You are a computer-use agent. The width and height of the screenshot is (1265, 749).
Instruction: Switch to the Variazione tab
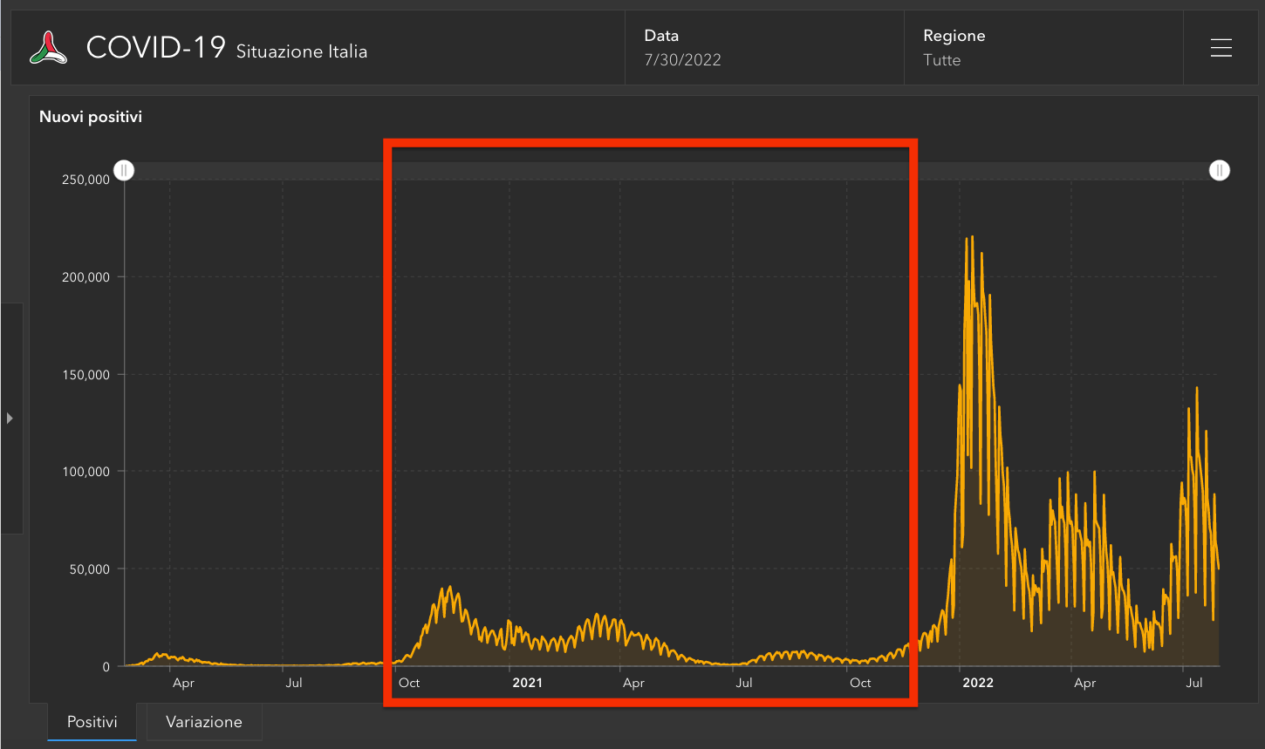[x=204, y=722]
